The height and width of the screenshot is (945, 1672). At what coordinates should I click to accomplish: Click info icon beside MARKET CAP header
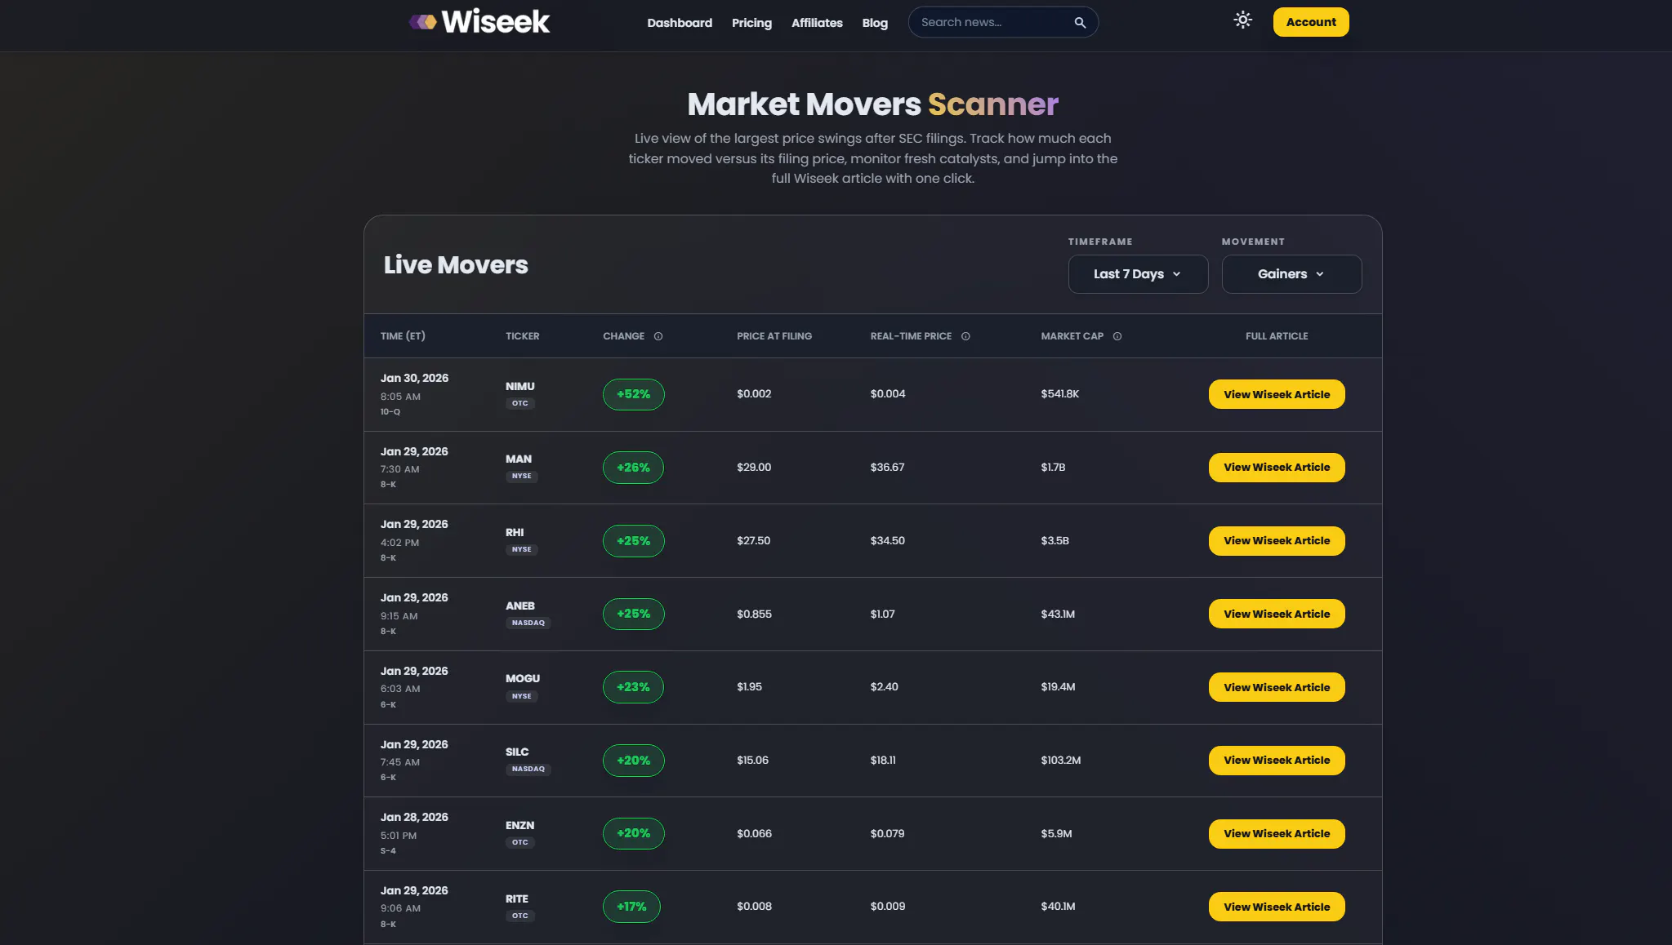(1117, 336)
